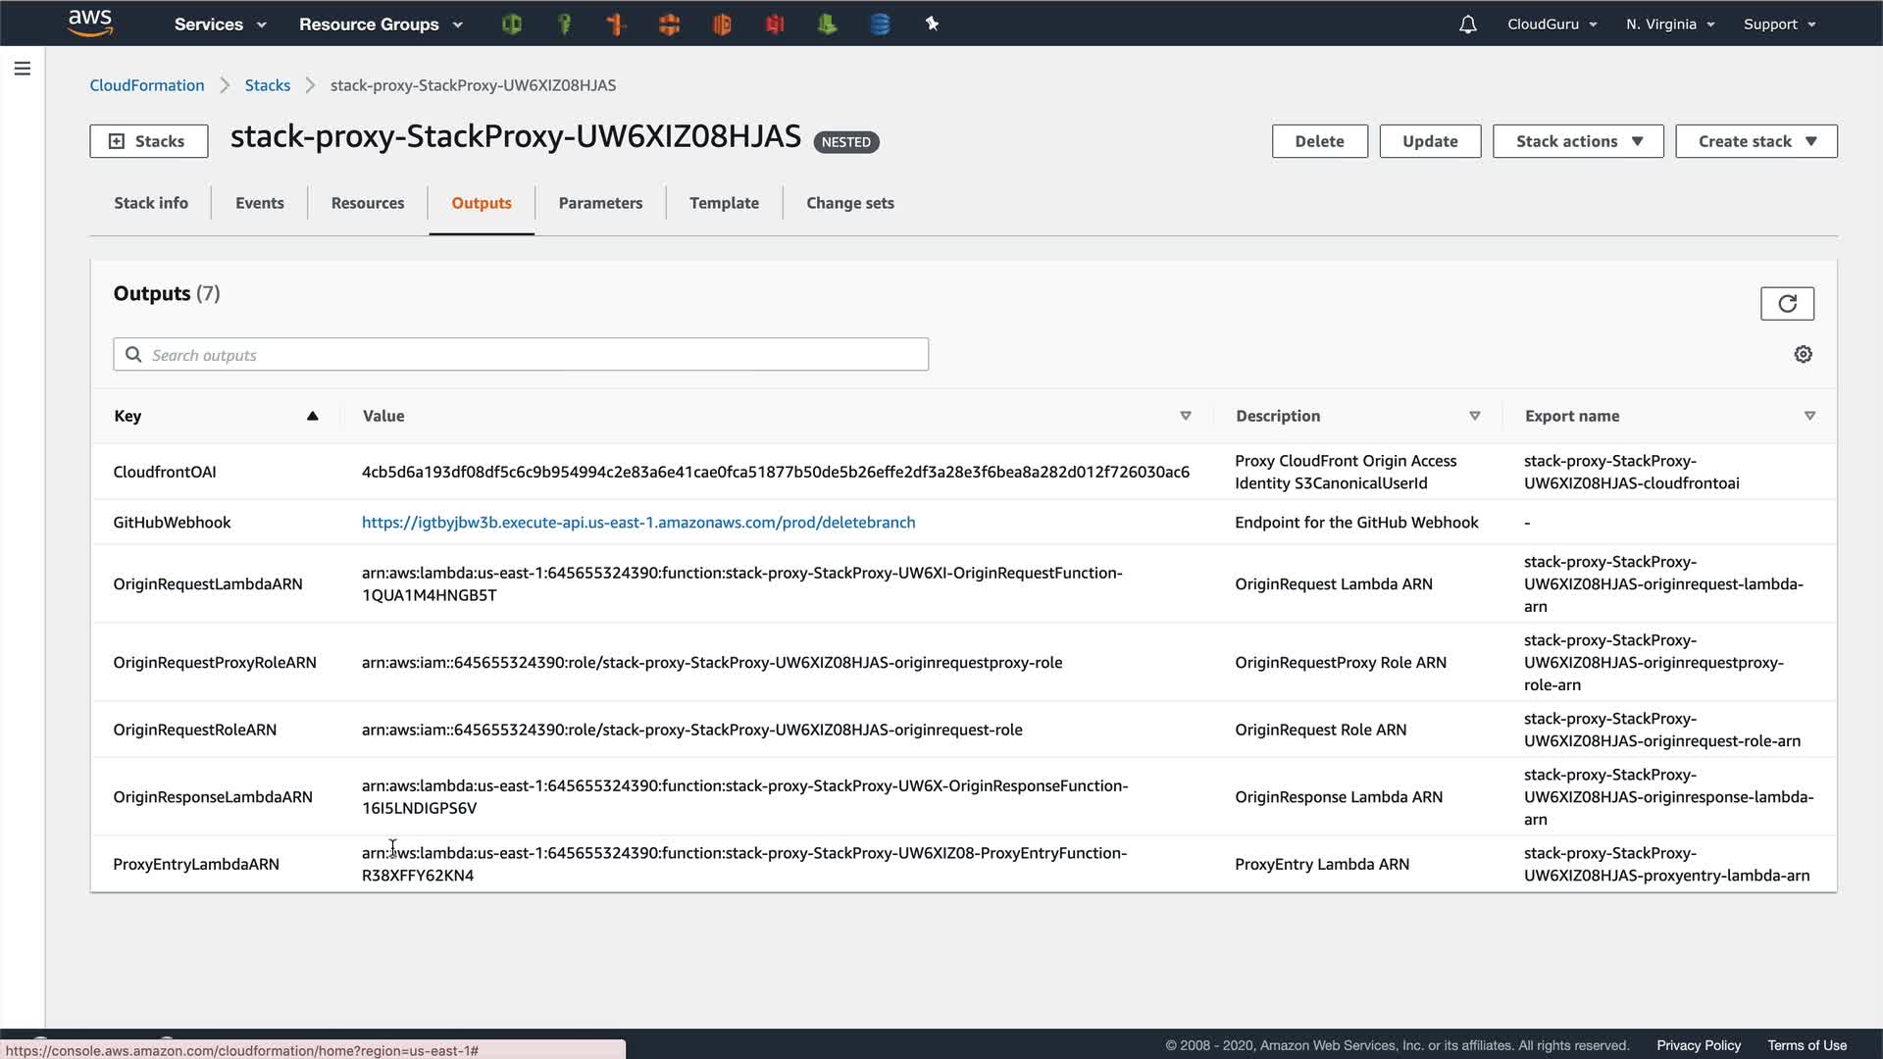
Task: Open the outputs table settings gear
Action: click(1803, 354)
